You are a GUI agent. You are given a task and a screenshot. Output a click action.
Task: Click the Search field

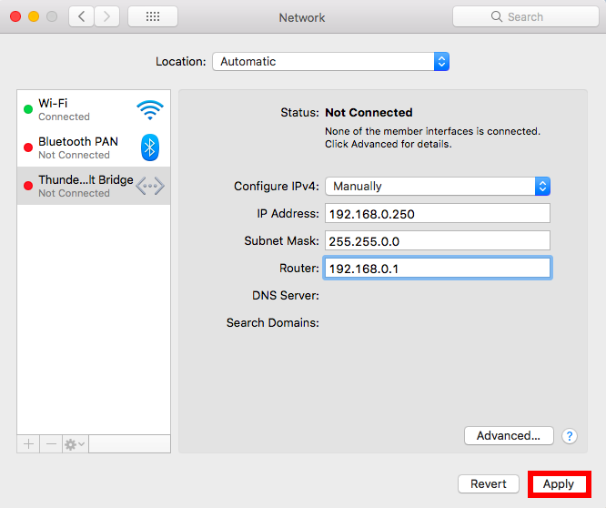526,16
